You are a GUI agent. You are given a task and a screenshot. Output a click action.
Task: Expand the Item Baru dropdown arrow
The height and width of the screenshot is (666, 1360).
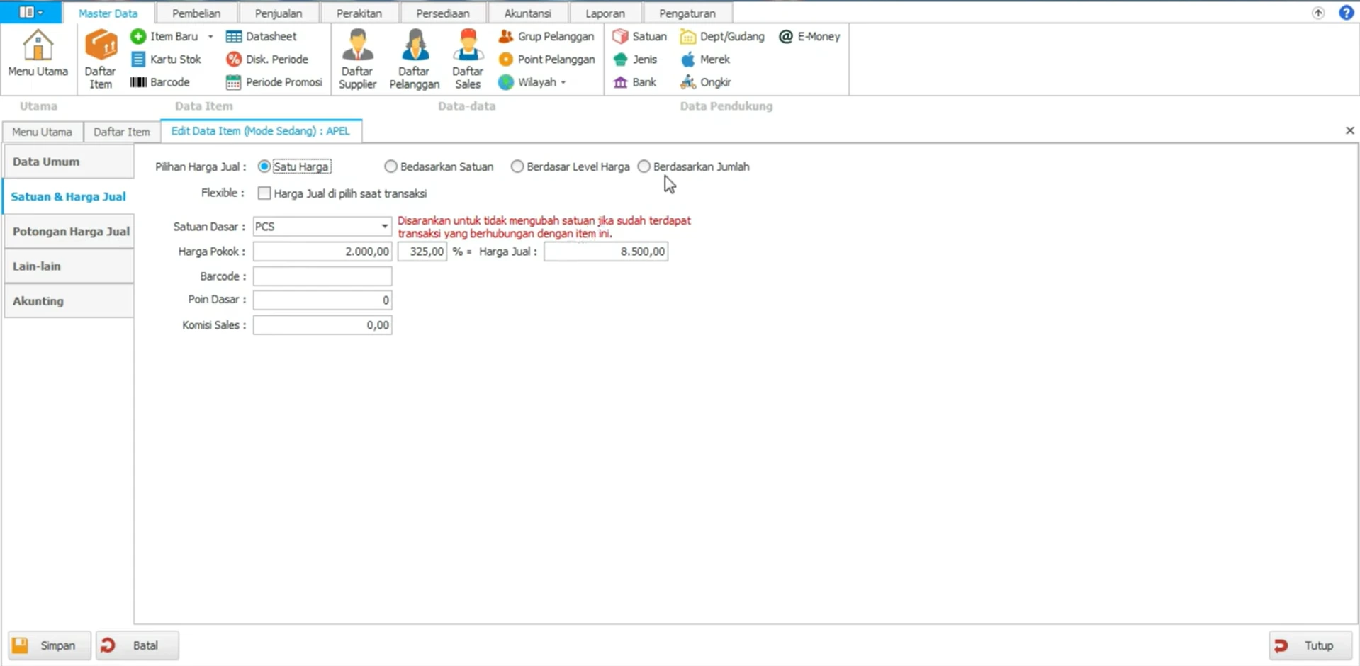[210, 36]
